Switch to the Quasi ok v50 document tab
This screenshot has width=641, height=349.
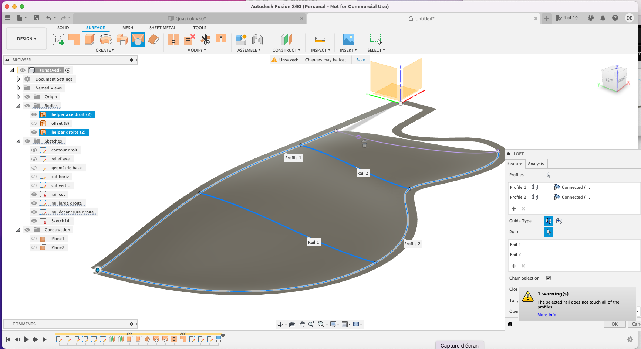190,18
